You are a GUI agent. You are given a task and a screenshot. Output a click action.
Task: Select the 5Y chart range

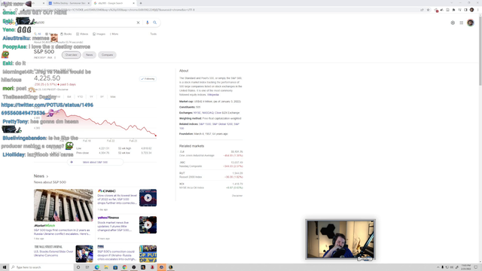[x=102, y=97]
